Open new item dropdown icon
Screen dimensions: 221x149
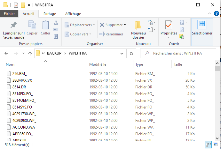pyautogui.click(x=151, y=22)
